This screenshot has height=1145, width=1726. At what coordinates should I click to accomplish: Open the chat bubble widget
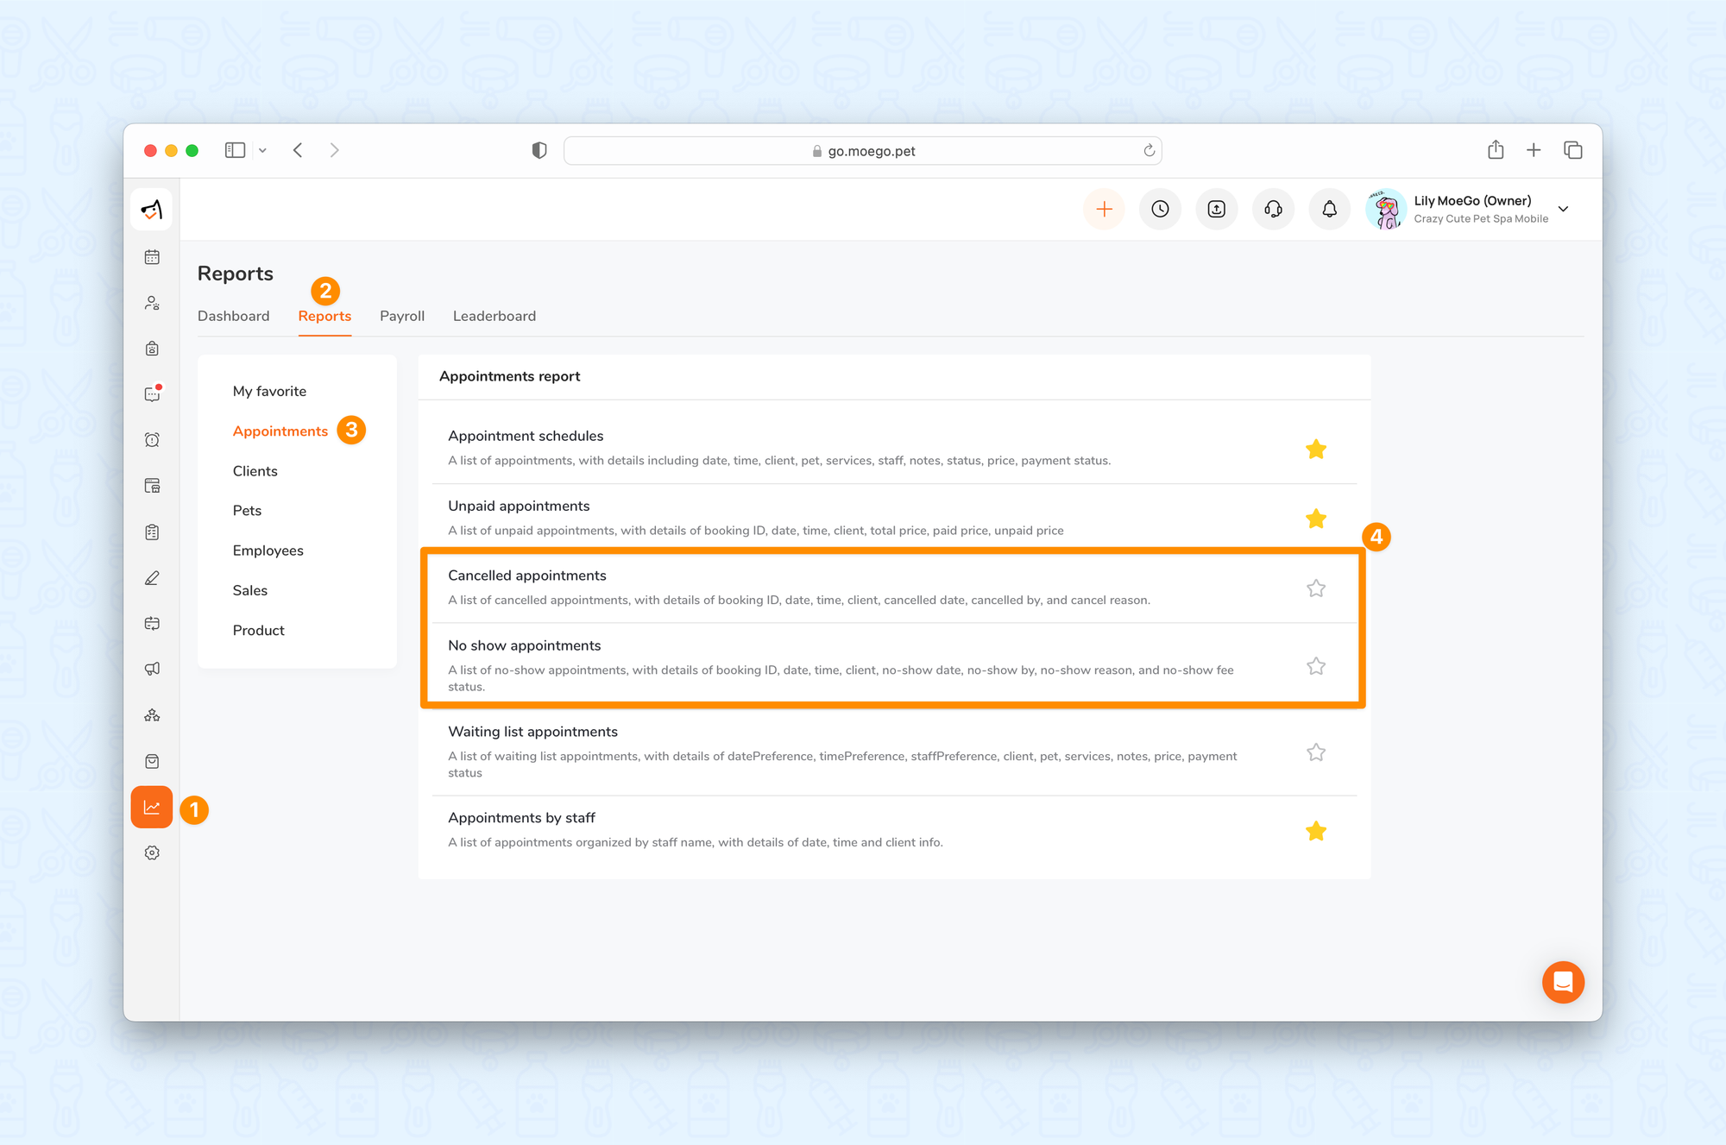(1563, 982)
